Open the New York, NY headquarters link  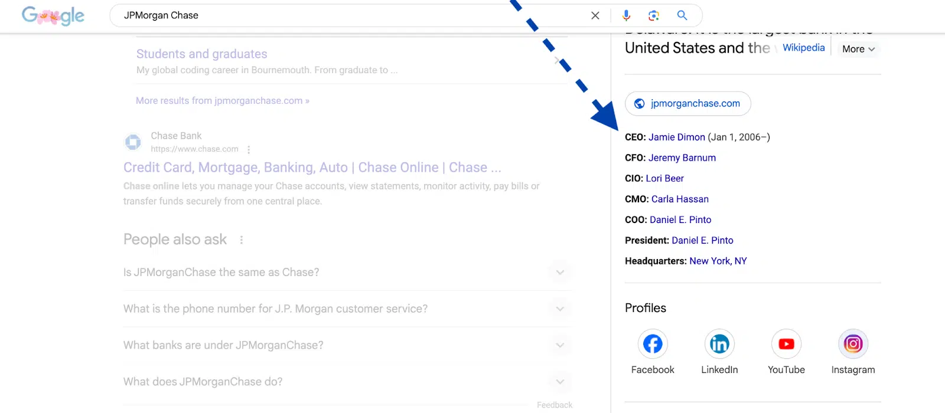pyautogui.click(x=718, y=261)
